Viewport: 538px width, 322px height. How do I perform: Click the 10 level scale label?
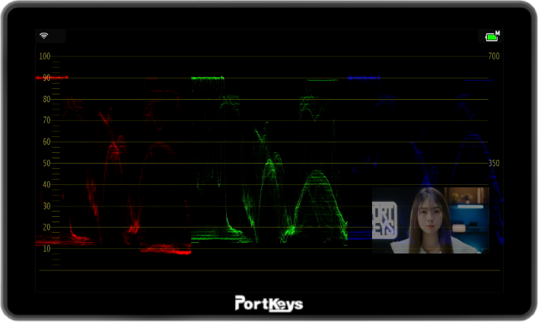click(46, 248)
